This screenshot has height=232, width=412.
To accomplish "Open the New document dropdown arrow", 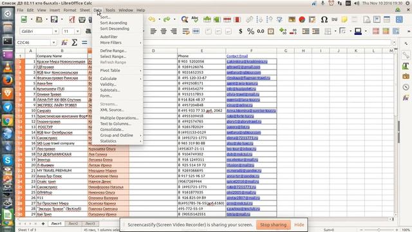I will coord(32,19).
